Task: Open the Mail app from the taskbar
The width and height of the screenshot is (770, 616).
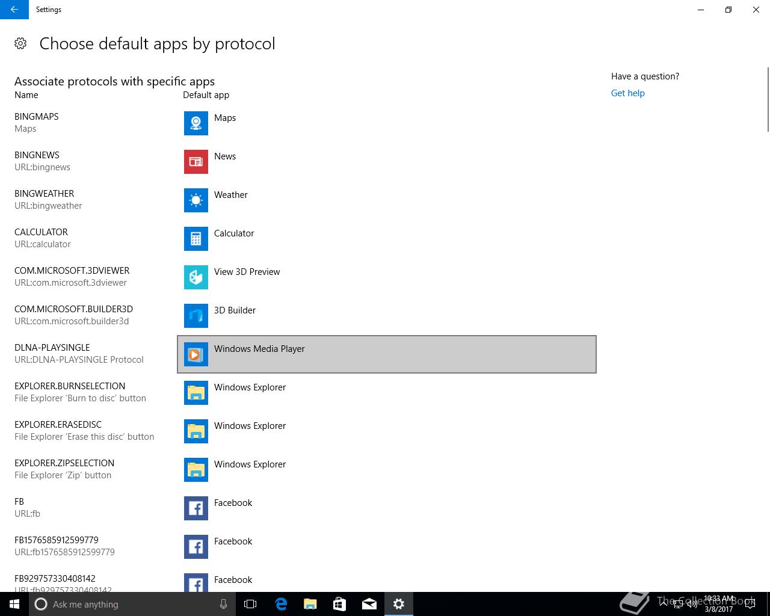Action: pyautogui.click(x=369, y=604)
